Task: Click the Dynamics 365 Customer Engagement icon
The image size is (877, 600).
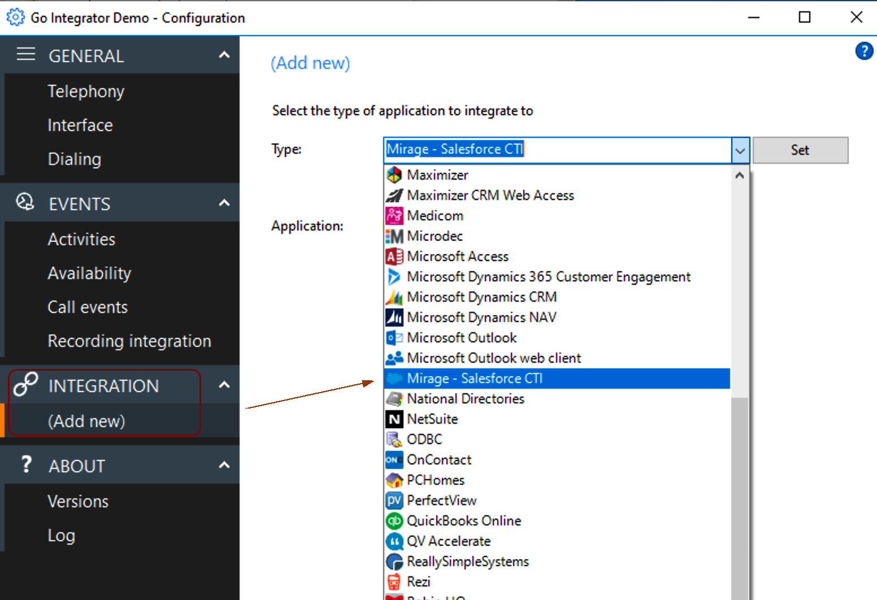Action: 394,277
